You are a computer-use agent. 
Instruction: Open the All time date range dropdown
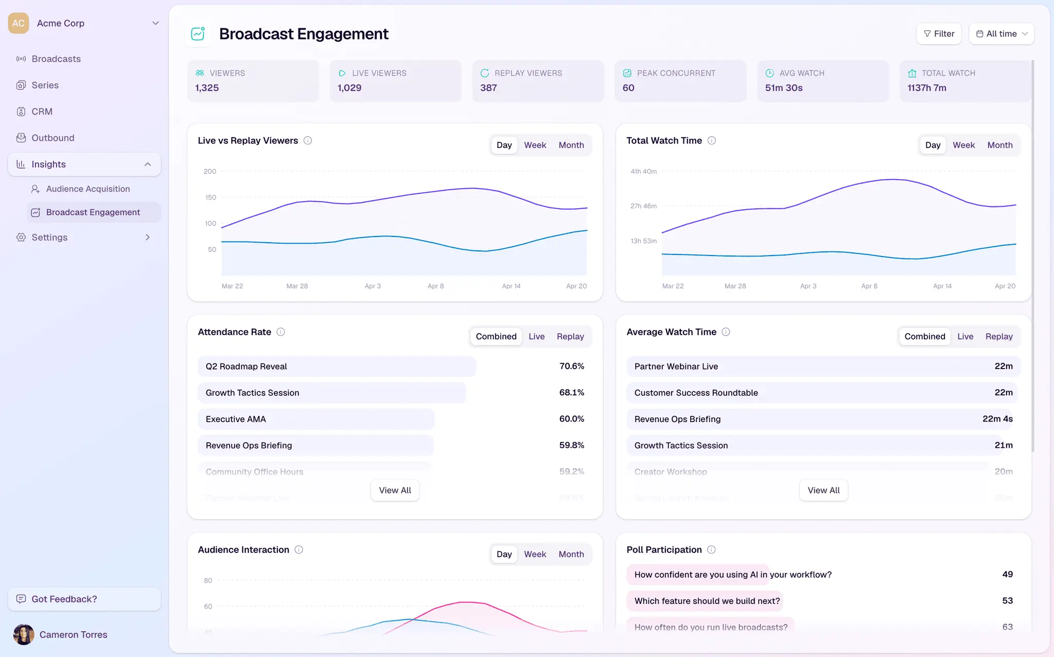coord(1002,34)
